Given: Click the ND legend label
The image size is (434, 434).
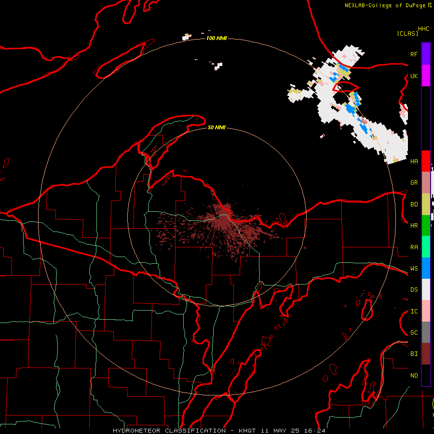Looking at the screenshot, I should pos(414,376).
